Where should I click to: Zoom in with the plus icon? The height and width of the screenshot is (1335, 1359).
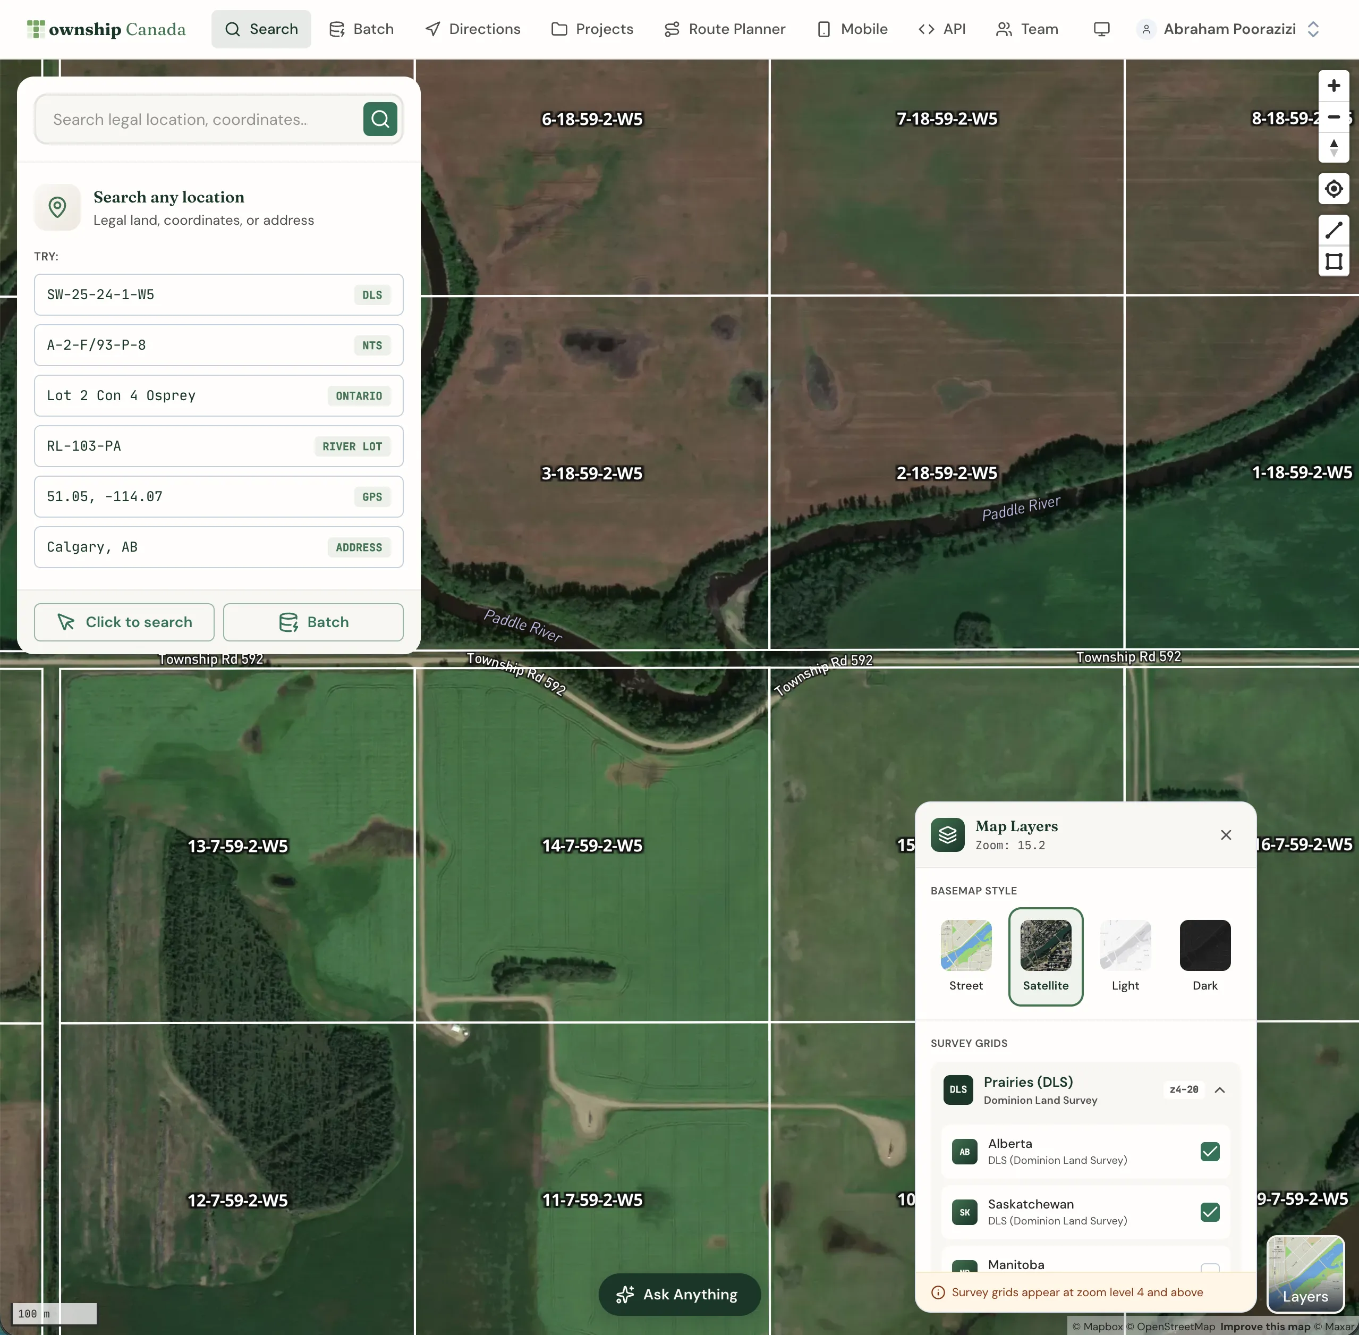click(1333, 86)
